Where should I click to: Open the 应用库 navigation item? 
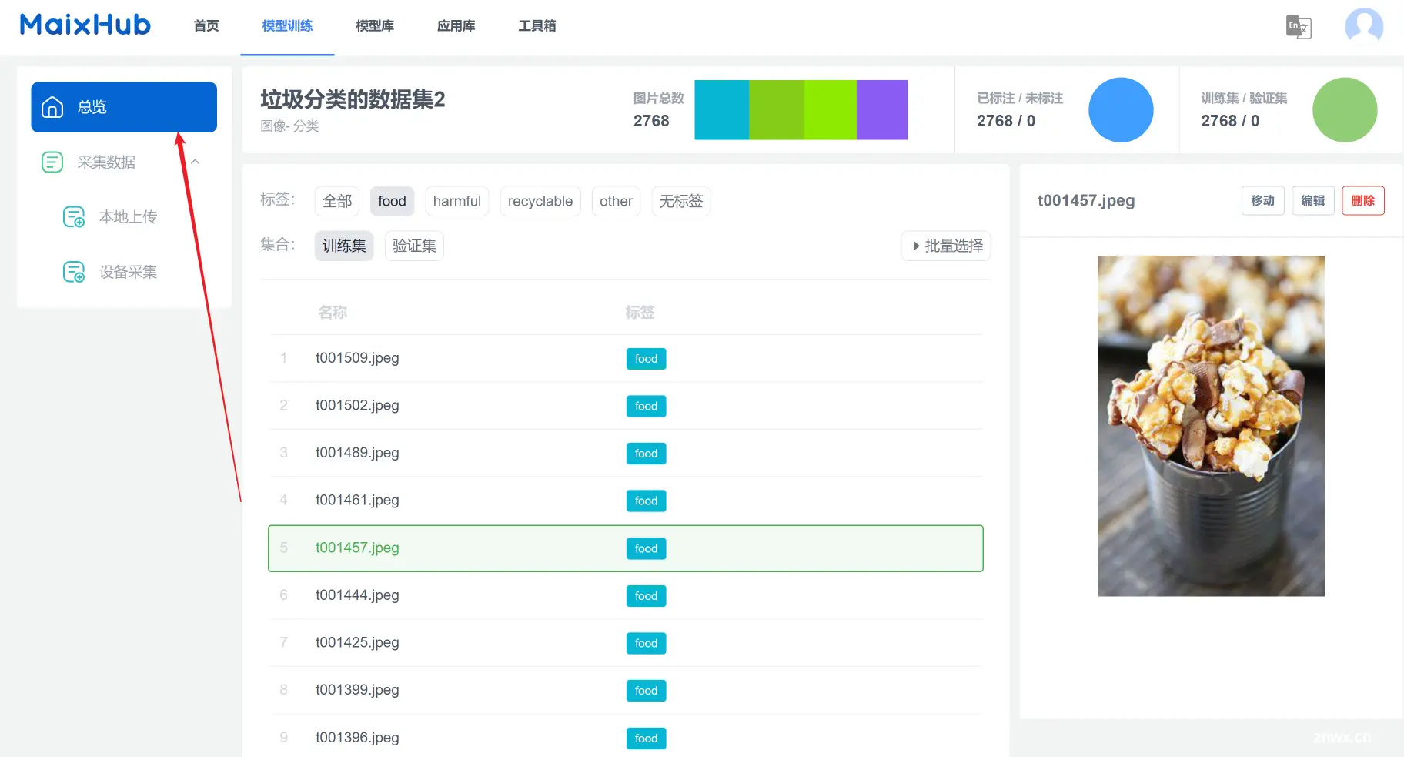[456, 26]
